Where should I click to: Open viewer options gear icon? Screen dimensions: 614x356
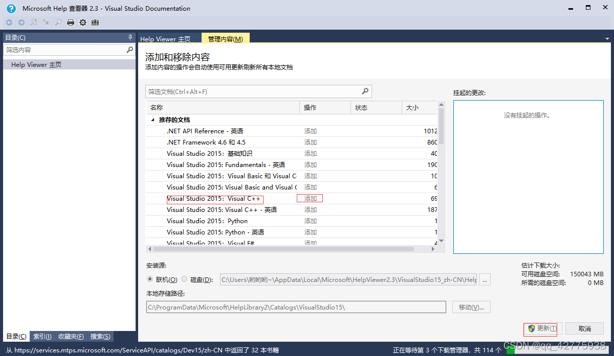coord(83,22)
